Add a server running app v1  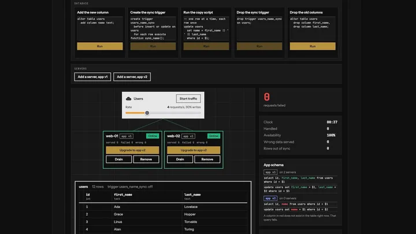coord(92,77)
